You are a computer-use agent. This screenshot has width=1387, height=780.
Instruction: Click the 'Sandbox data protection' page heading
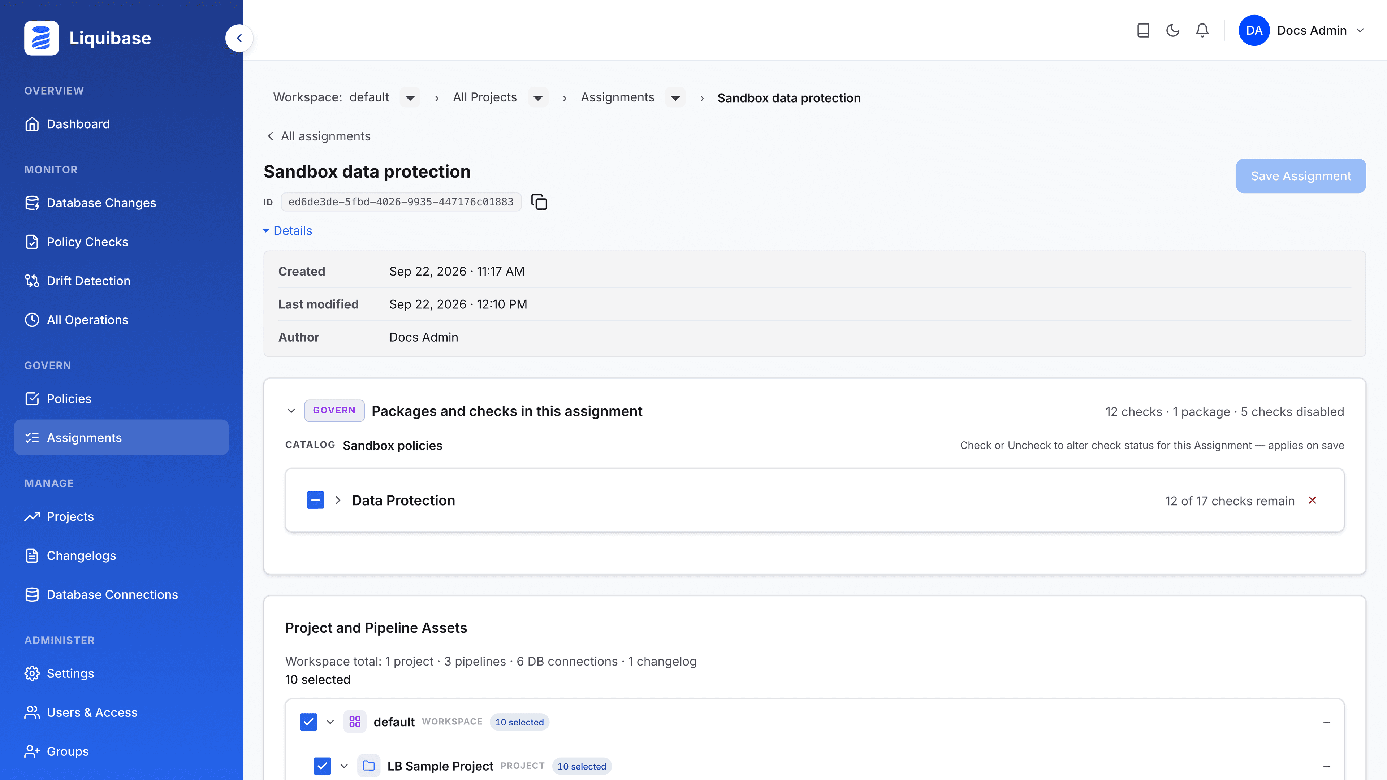pos(367,172)
